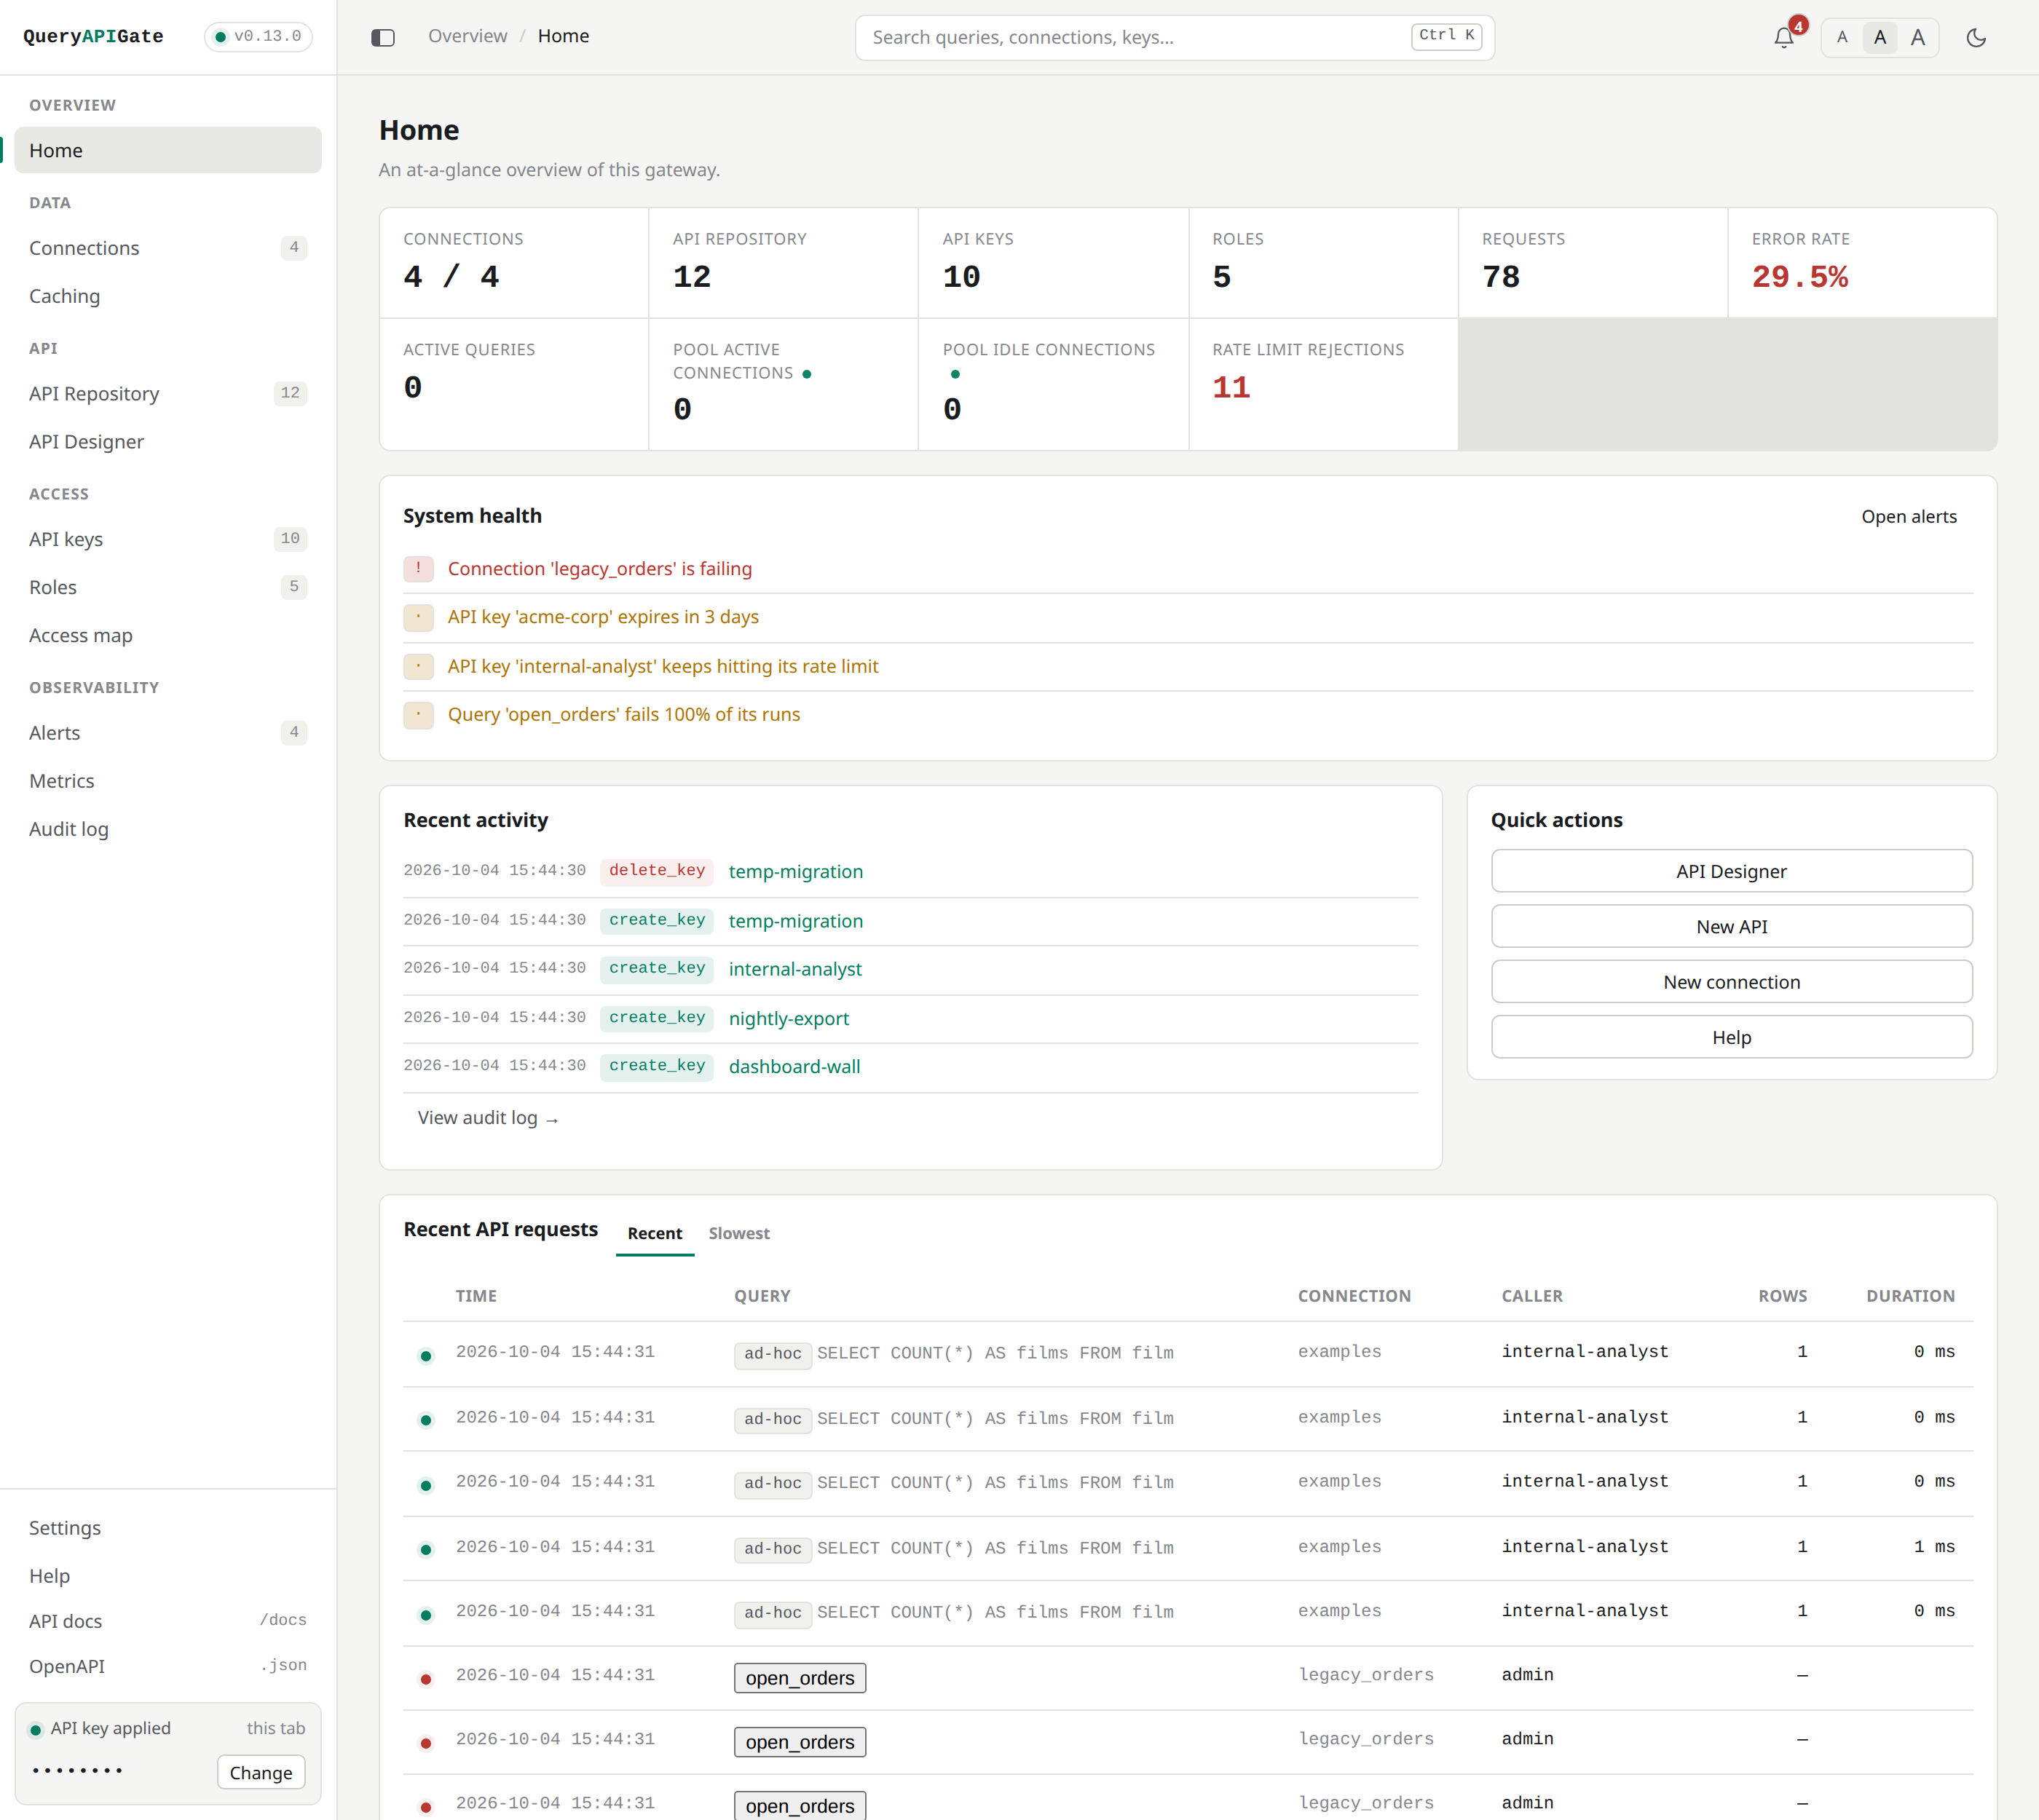The image size is (2039, 1820).
Task: Click the warning icon for acme-corp expiry
Action: tap(418, 617)
